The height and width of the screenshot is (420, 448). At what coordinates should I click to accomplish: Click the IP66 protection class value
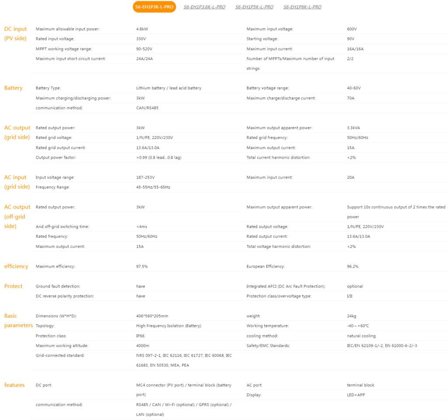click(140, 336)
